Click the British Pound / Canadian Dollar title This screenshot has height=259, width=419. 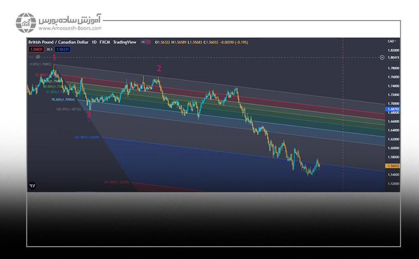[58, 42]
